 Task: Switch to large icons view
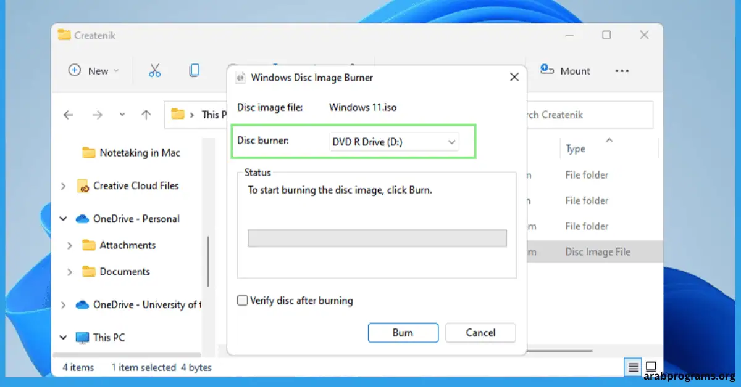(x=650, y=367)
